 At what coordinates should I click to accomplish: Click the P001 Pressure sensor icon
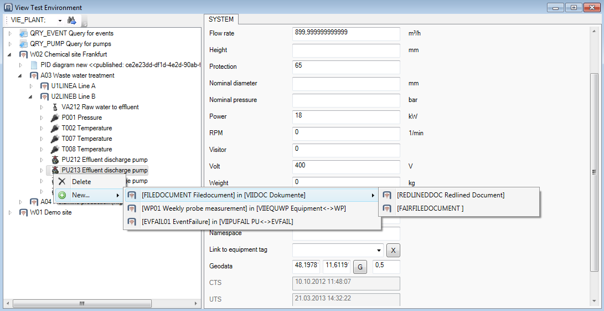coord(55,118)
